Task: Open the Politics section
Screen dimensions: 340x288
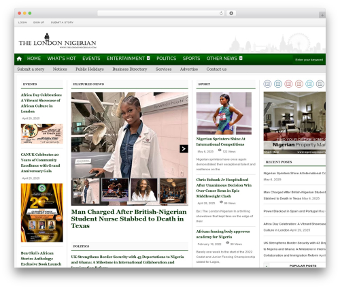Action: click(166, 59)
